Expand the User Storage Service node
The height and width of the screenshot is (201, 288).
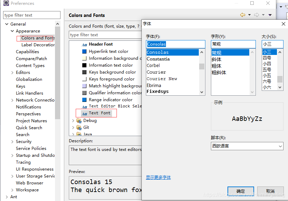click(x=12, y=176)
